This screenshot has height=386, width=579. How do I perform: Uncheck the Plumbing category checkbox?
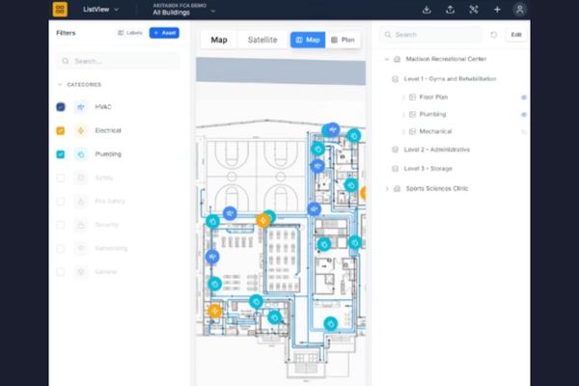(61, 153)
